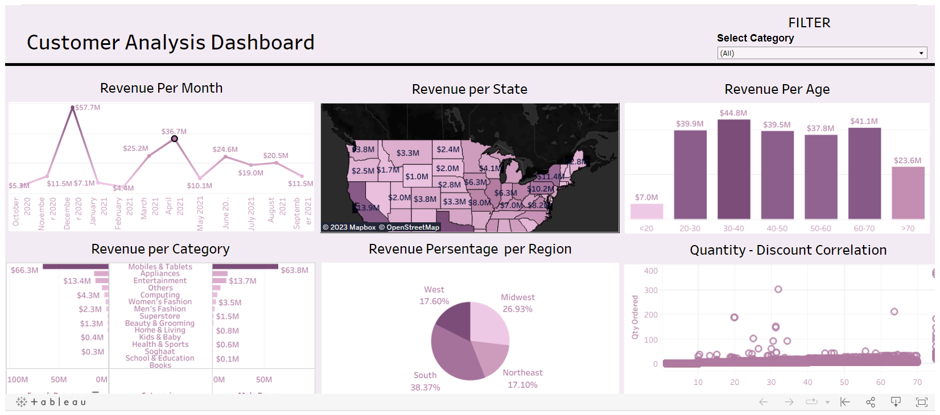Click the School & Education category label
Viewport: 940px width, 415px height.
160,358
